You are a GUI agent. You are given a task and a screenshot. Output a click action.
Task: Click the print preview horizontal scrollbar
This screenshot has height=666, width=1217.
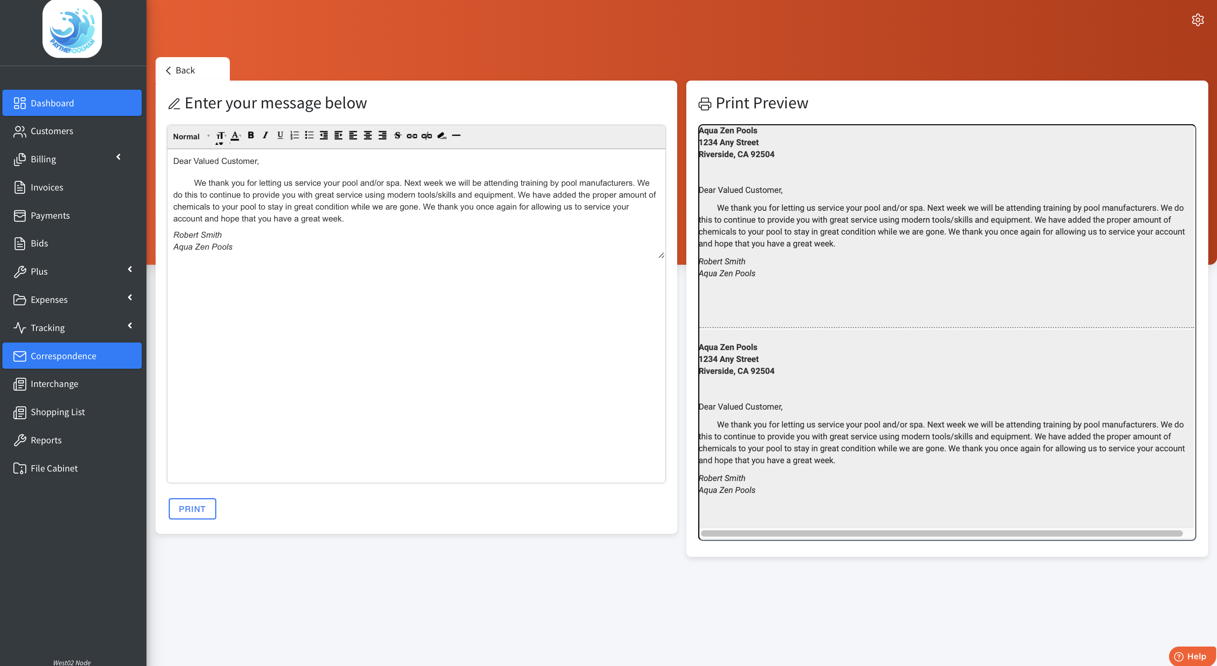942,533
